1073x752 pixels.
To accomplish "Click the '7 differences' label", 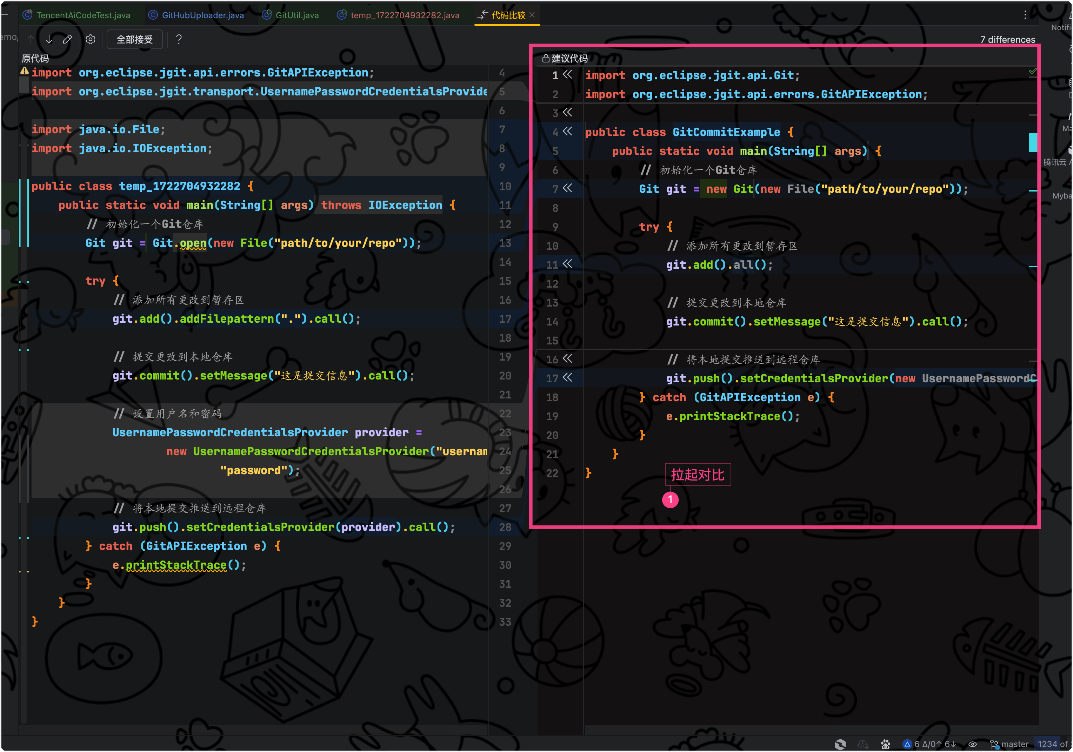I will 1008,40.
